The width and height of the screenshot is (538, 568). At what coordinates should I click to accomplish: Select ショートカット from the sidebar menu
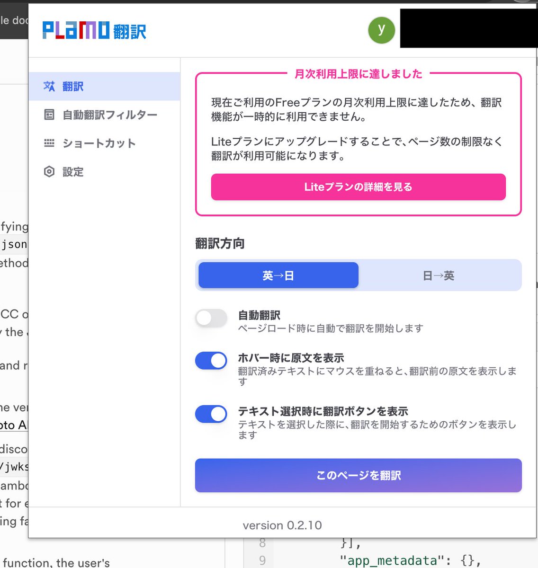(x=98, y=143)
